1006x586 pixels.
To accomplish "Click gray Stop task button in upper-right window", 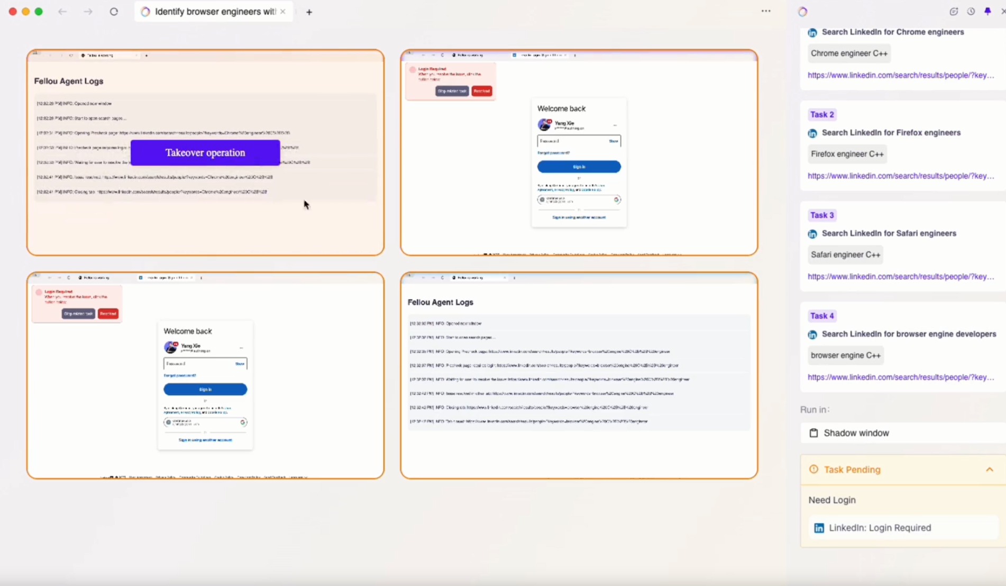I will 452,91.
